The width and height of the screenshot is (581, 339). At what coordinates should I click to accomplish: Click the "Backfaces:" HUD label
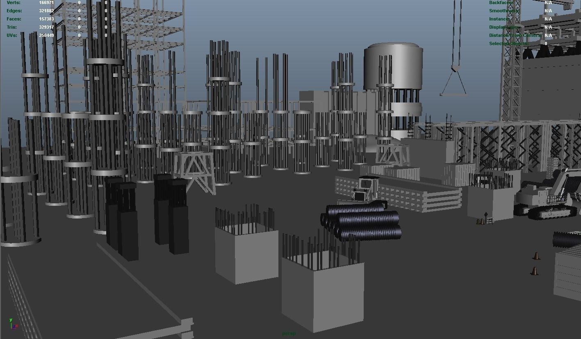pos(501,2)
